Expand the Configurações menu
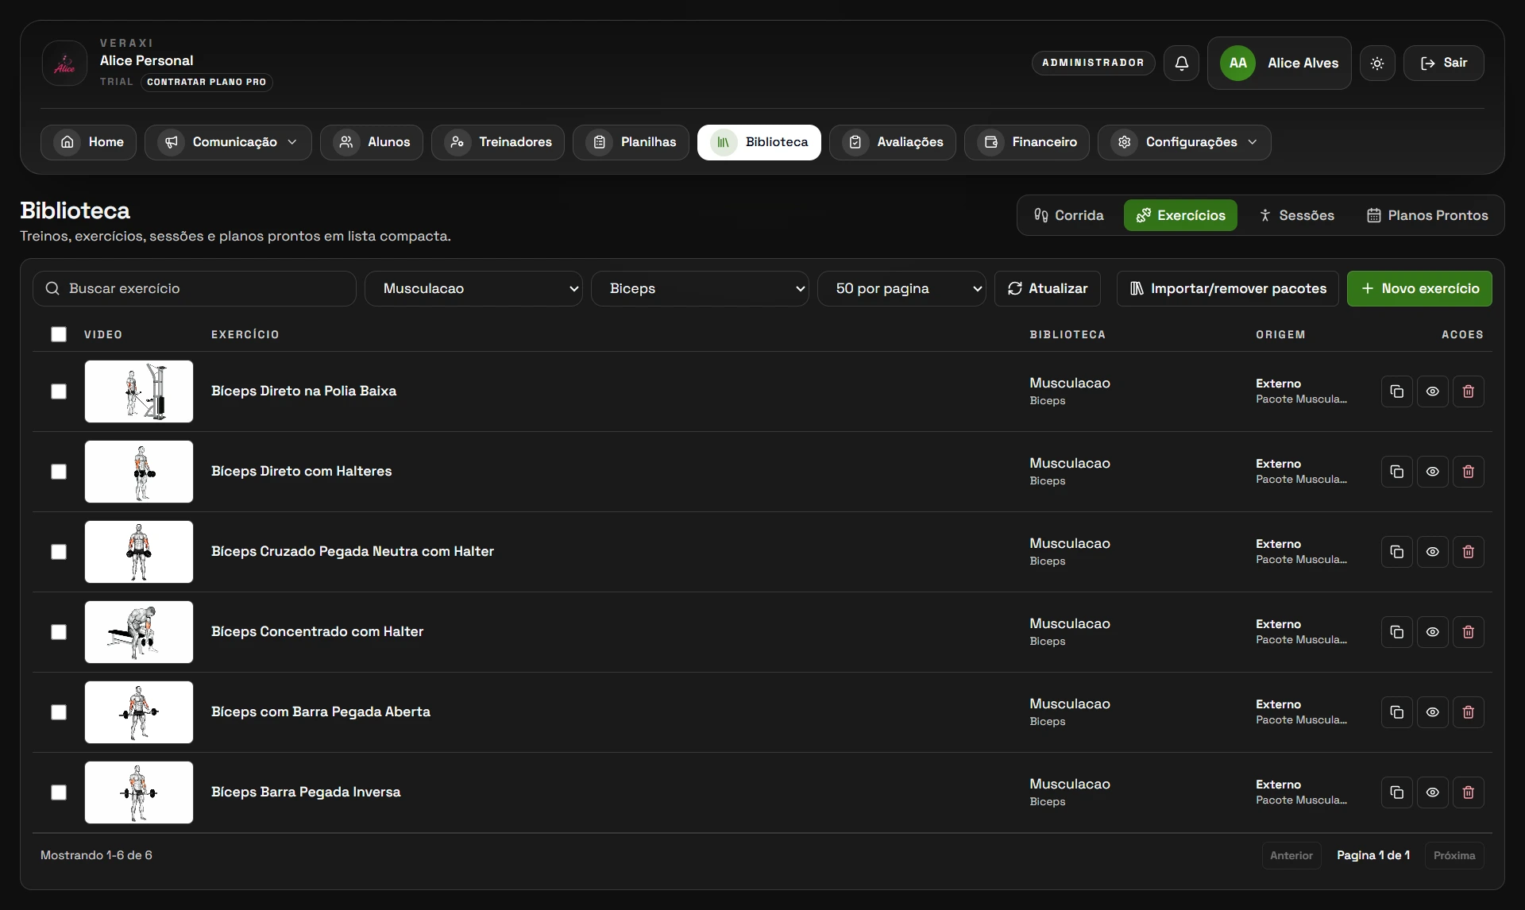 (1184, 142)
